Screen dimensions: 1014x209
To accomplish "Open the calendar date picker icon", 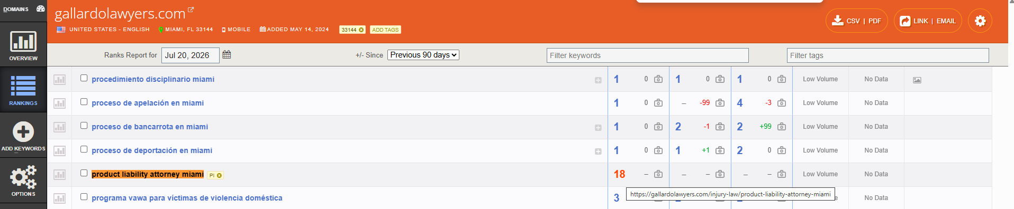I will coord(227,54).
